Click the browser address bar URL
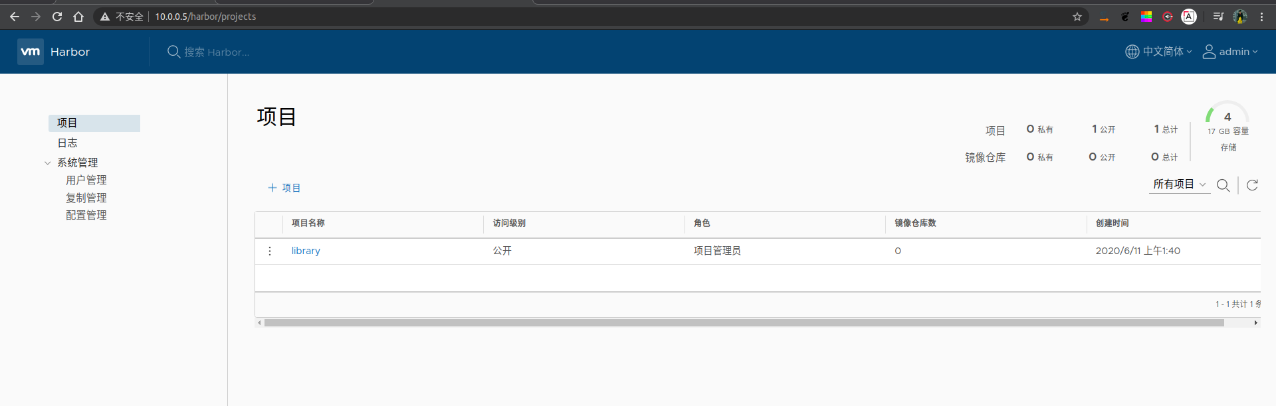This screenshot has height=406, width=1276. pyautogui.click(x=205, y=17)
